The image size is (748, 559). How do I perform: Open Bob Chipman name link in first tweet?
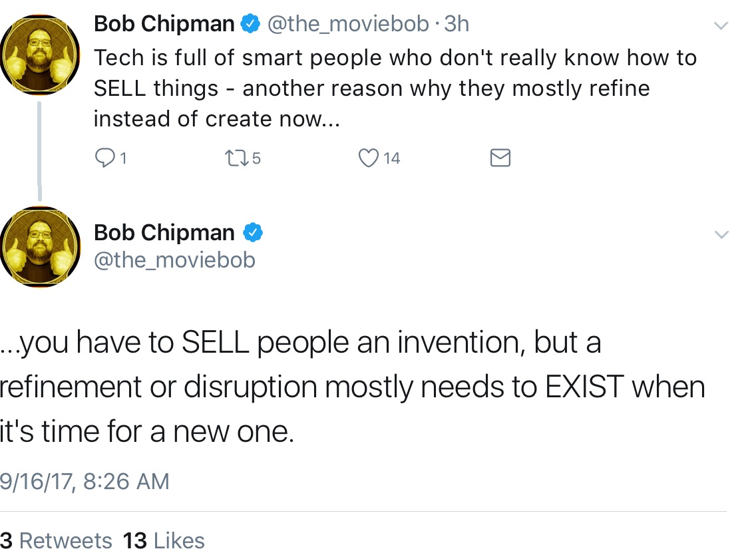tap(164, 24)
